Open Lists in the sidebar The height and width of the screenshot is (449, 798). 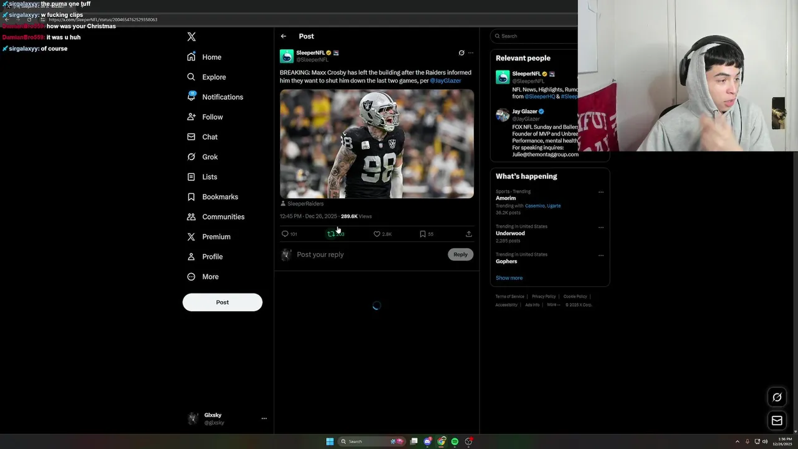(x=202, y=176)
